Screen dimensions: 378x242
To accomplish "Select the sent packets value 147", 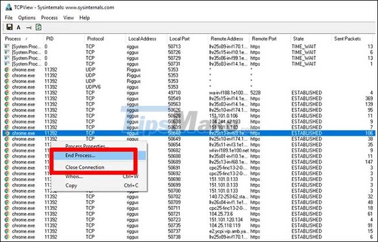I will pos(369,162).
